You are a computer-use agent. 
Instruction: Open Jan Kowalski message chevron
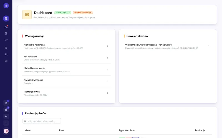209,46
